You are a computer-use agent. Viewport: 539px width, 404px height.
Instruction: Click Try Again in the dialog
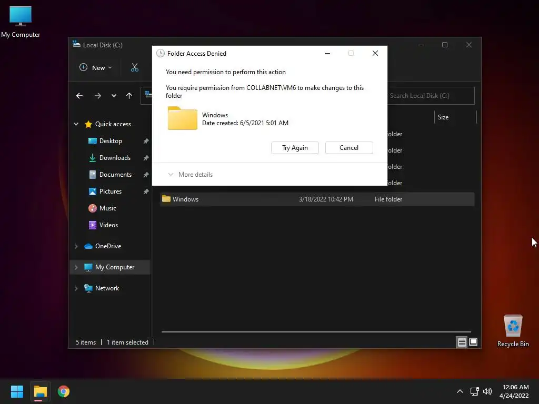tap(295, 148)
